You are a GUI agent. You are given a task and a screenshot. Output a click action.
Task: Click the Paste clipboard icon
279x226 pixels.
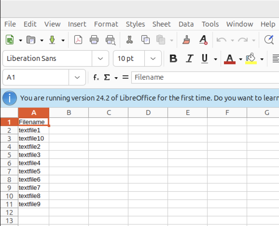161,40
